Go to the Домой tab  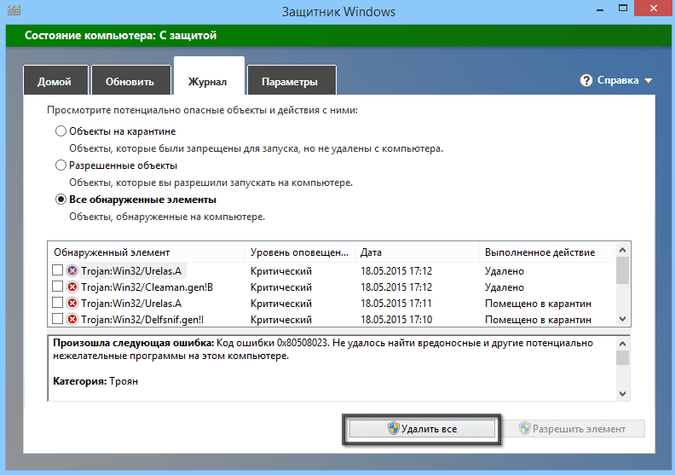pos(55,80)
